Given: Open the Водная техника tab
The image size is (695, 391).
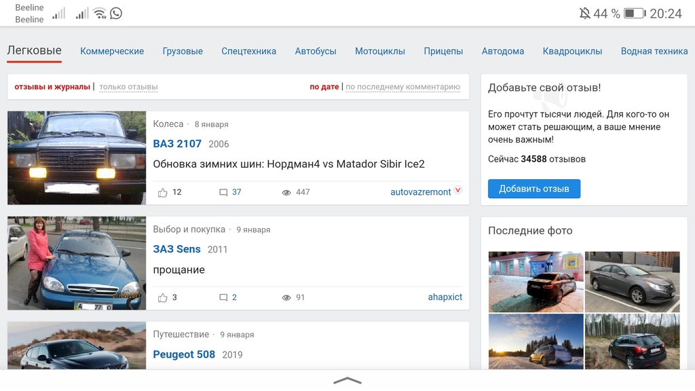Looking at the screenshot, I should [654, 52].
